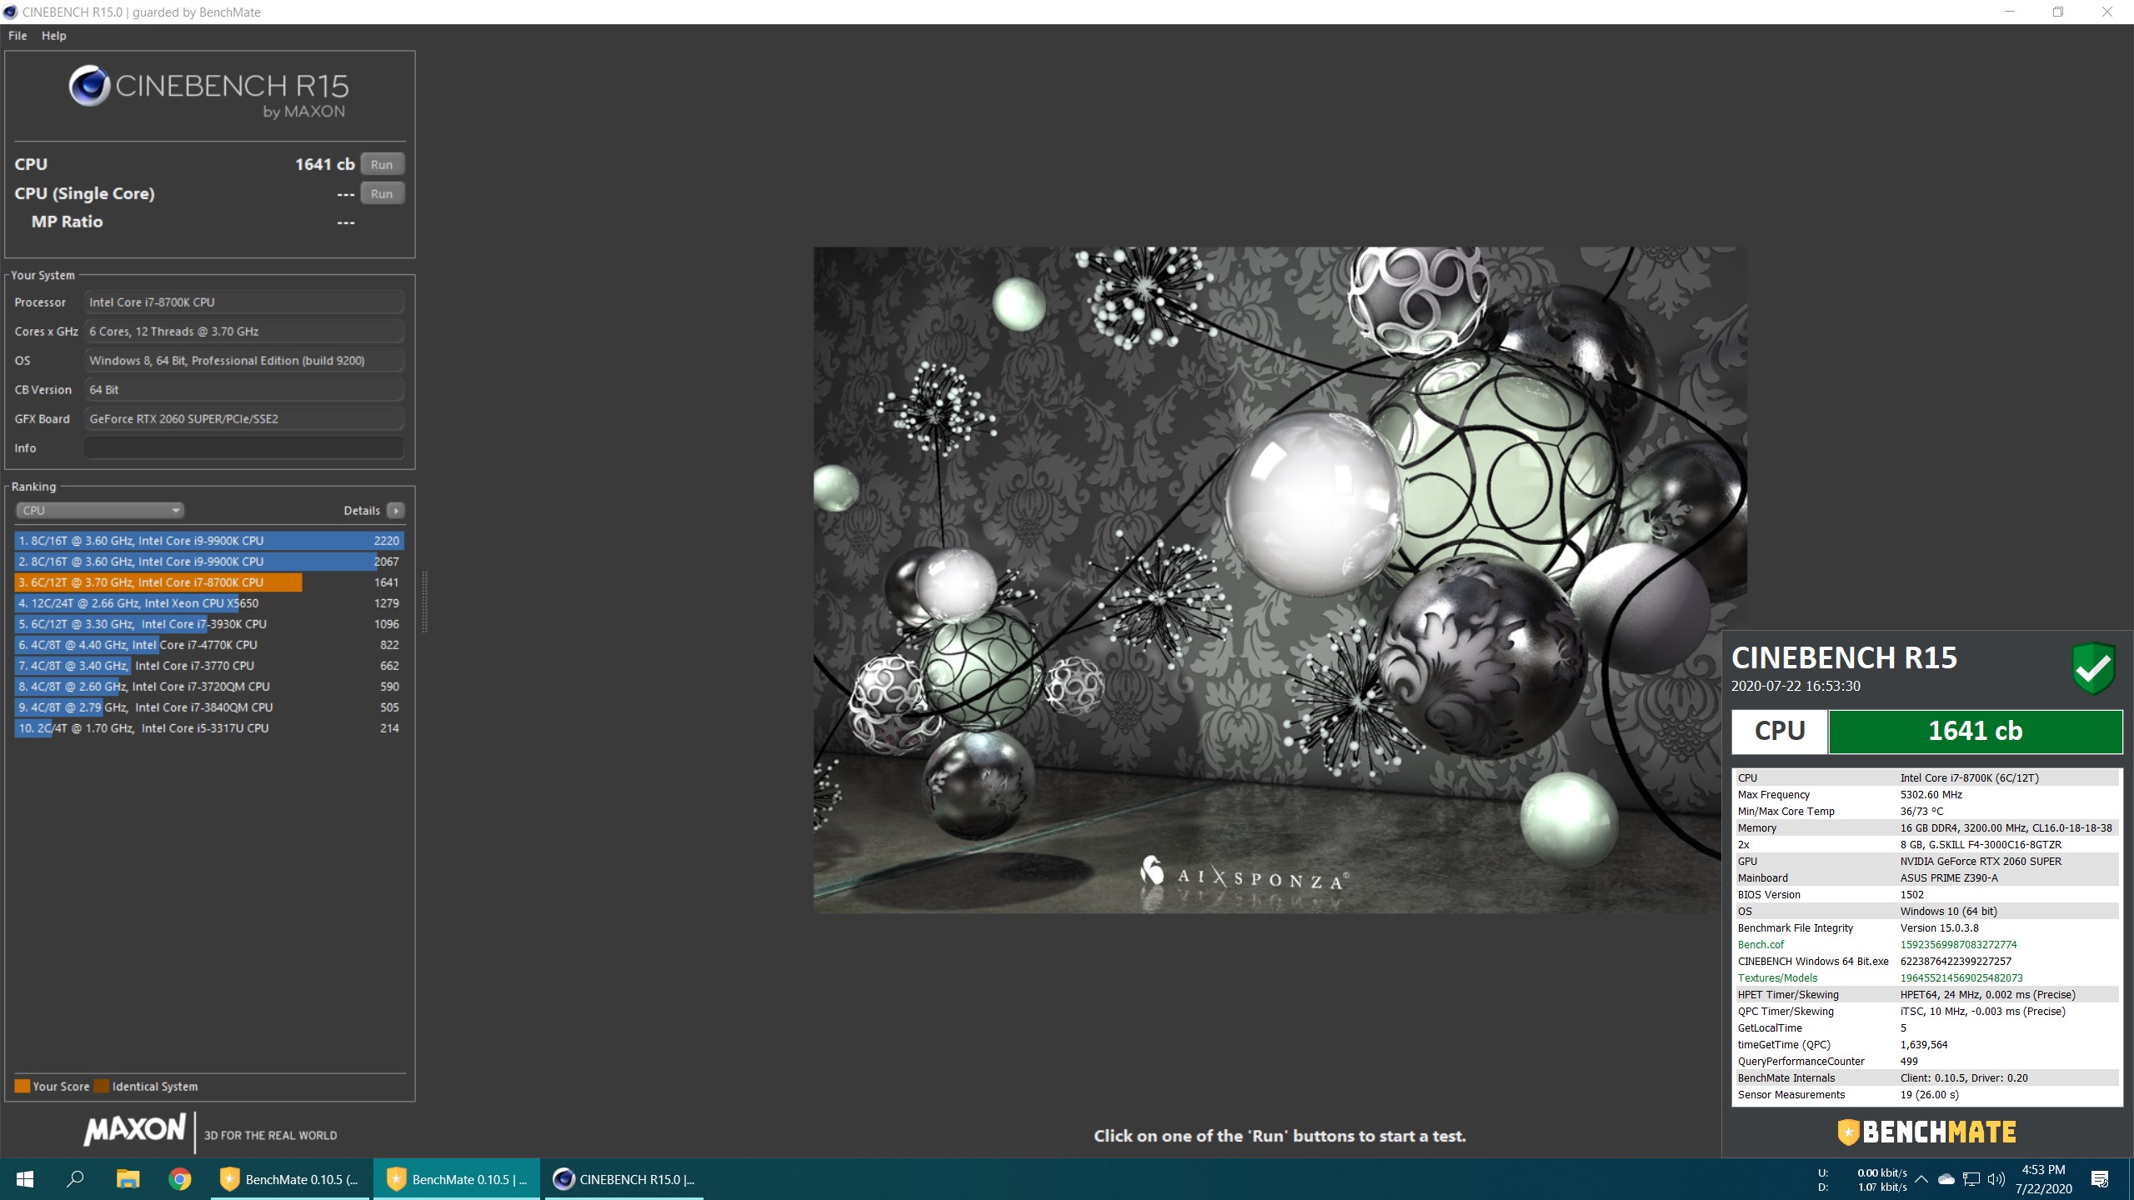Open network status tray icon
Screen dimensions: 2134x1200
coord(1971,1179)
